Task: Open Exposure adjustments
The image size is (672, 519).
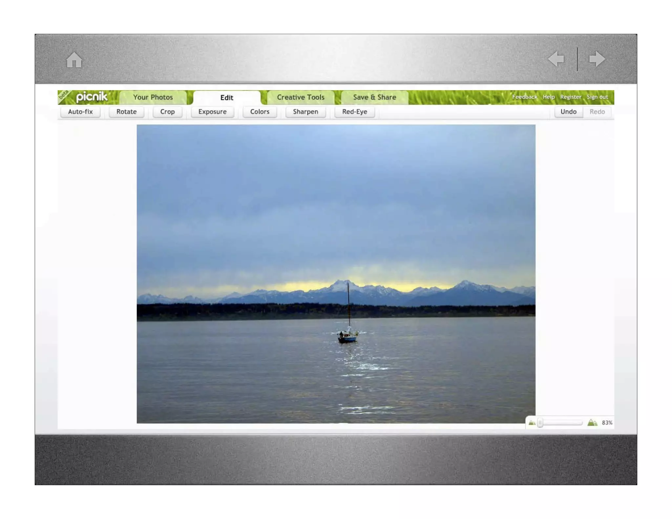Action: 212,112
